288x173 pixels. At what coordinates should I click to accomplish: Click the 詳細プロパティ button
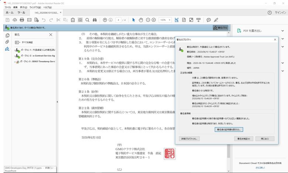pos(189,139)
